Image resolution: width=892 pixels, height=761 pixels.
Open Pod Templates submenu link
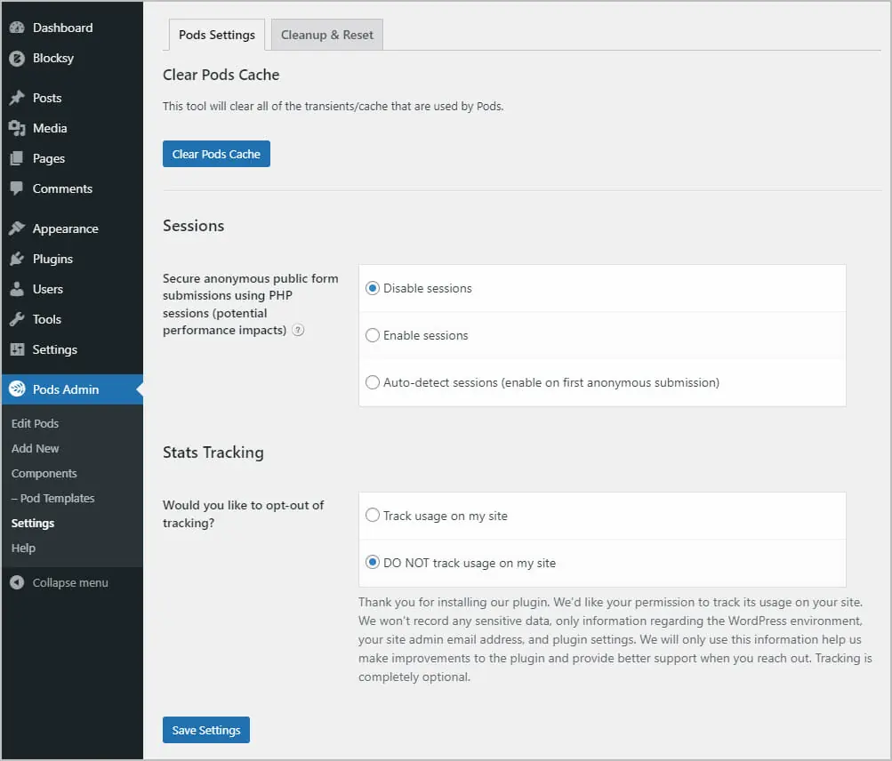point(52,498)
